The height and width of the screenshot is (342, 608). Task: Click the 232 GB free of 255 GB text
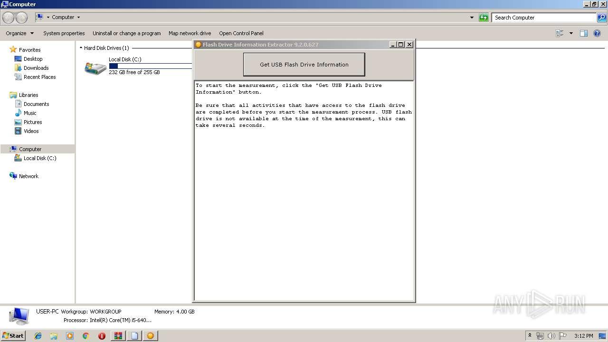tap(134, 72)
